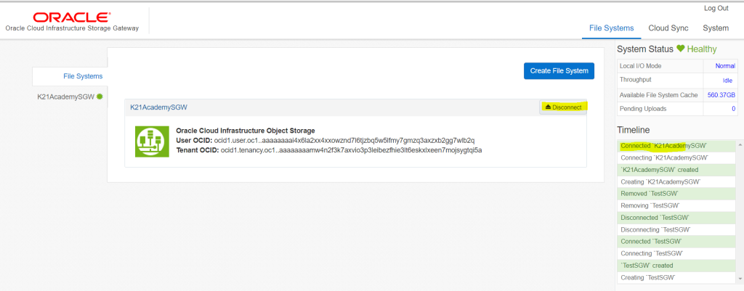The image size is (744, 291).
Task: Click the Normal value for Local I/O Mode
Action: click(x=725, y=66)
